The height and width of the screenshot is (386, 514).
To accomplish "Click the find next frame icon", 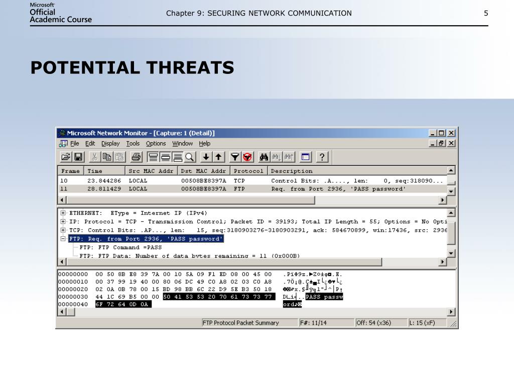I will [x=276, y=157].
